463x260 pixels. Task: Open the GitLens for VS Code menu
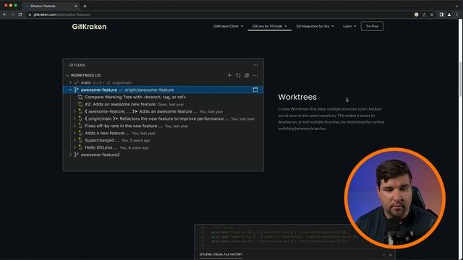[x=270, y=26]
